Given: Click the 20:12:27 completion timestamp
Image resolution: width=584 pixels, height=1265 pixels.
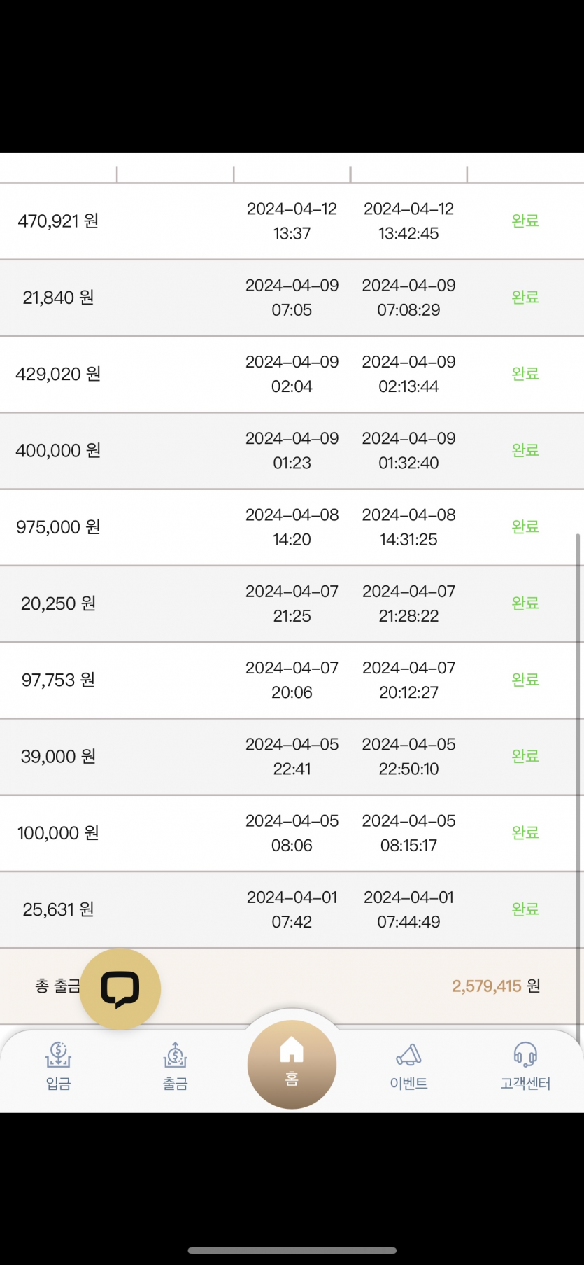Looking at the screenshot, I should pyautogui.click(x=408, y=692).
